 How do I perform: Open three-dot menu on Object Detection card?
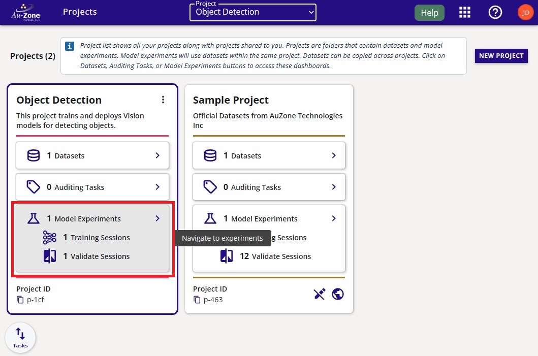point(163,100)
